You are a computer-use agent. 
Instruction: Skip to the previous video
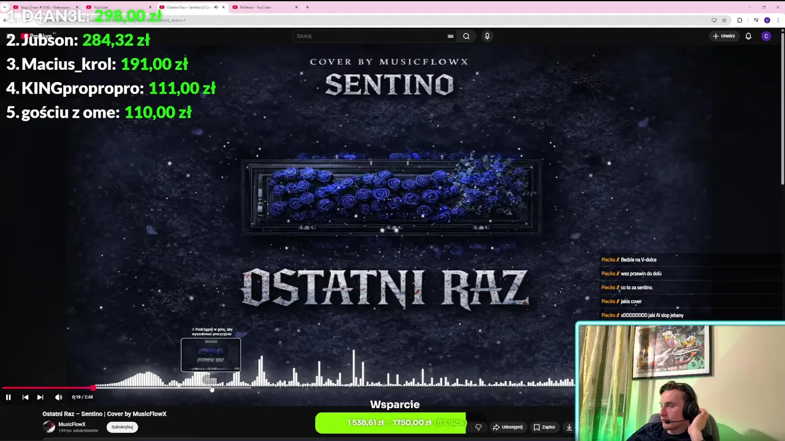click(x=25, y=397)
